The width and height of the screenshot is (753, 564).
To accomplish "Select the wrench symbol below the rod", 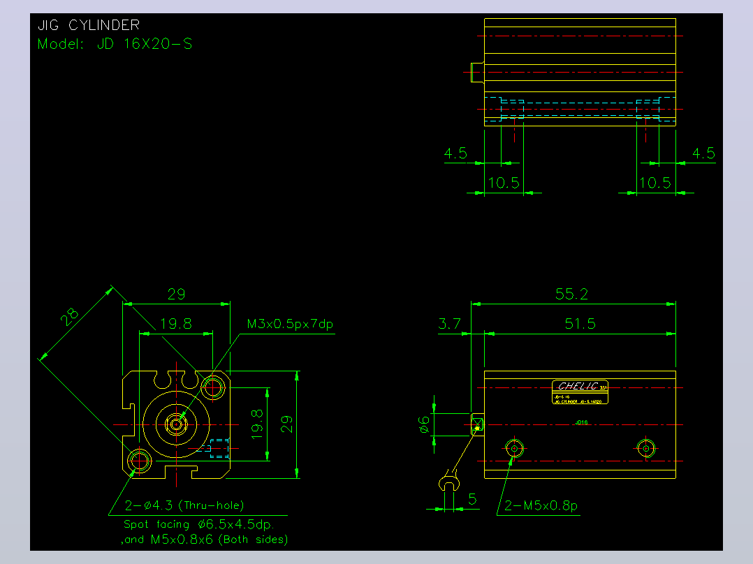I will point(449,482).
